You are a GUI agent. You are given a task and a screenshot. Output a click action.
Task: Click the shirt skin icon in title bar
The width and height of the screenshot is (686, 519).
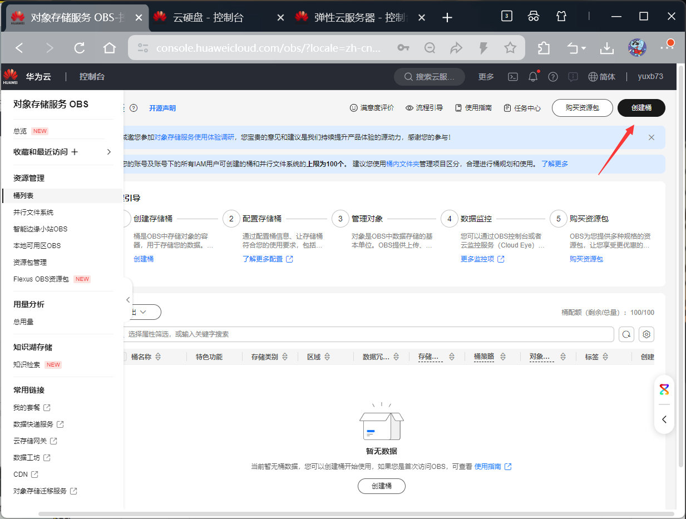[561, 16]
